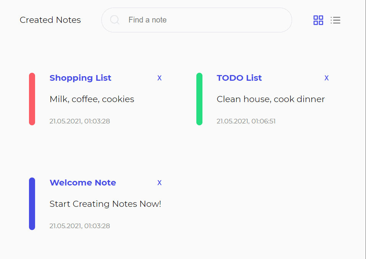Delete the Shopping List note
The height and width of the screenshot is (259, 366).
(159, 78)
